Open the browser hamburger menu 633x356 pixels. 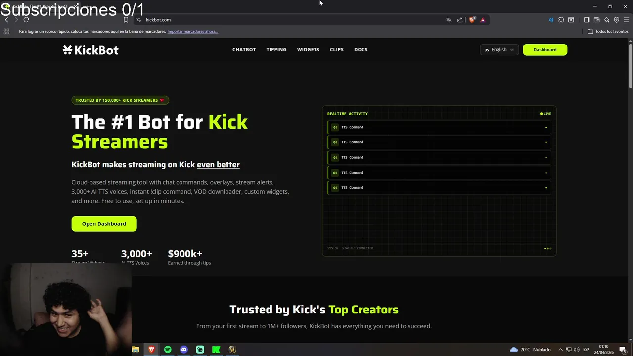click(x=626, y=20)
